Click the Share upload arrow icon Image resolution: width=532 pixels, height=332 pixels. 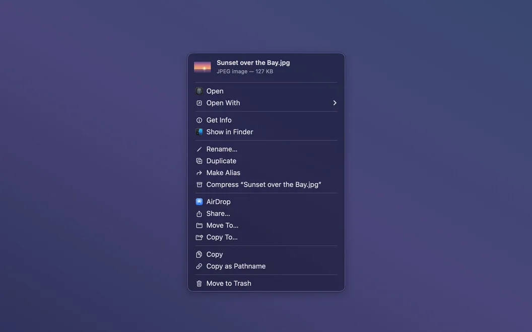point(199,213)
